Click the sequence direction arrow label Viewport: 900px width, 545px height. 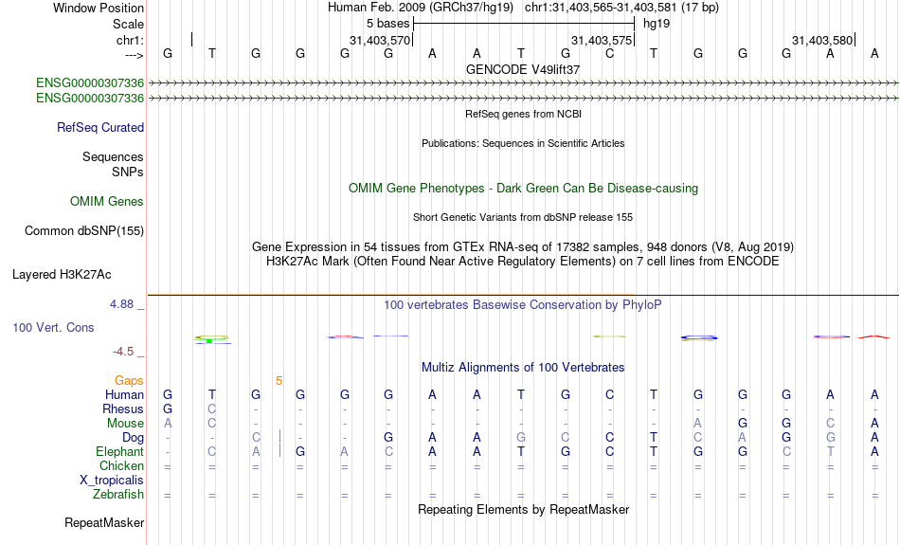134,55
